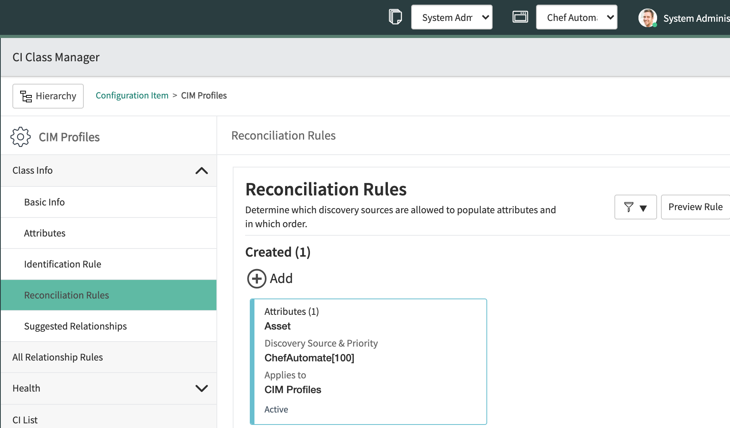Viewport: 730px width, 428px height.
Task: Open Suggested Relationships
Action: click(x=75, y=326)
